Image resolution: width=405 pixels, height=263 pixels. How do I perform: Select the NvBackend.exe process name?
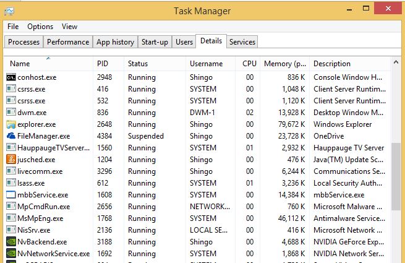tap(42, 242)
